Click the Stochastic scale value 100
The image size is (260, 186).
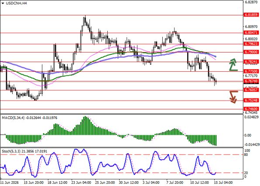[247, 151]
